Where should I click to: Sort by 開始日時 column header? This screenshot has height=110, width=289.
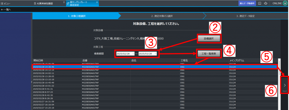pyautogui.click(x=57, y=60)
